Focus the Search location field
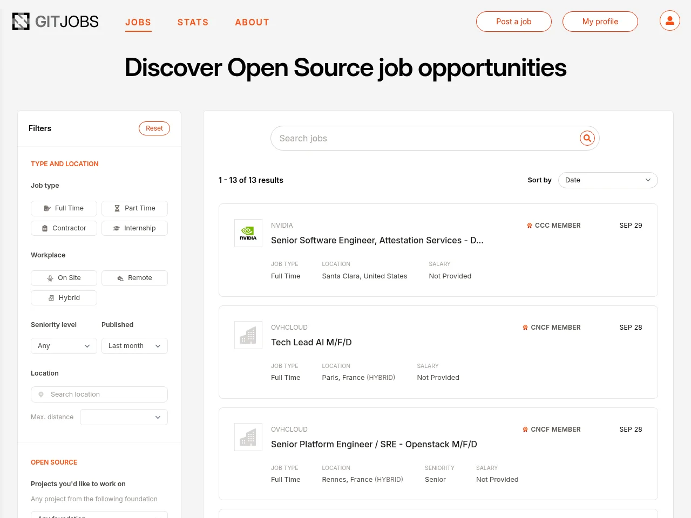 pyautogui.click(x=99, y=394)
